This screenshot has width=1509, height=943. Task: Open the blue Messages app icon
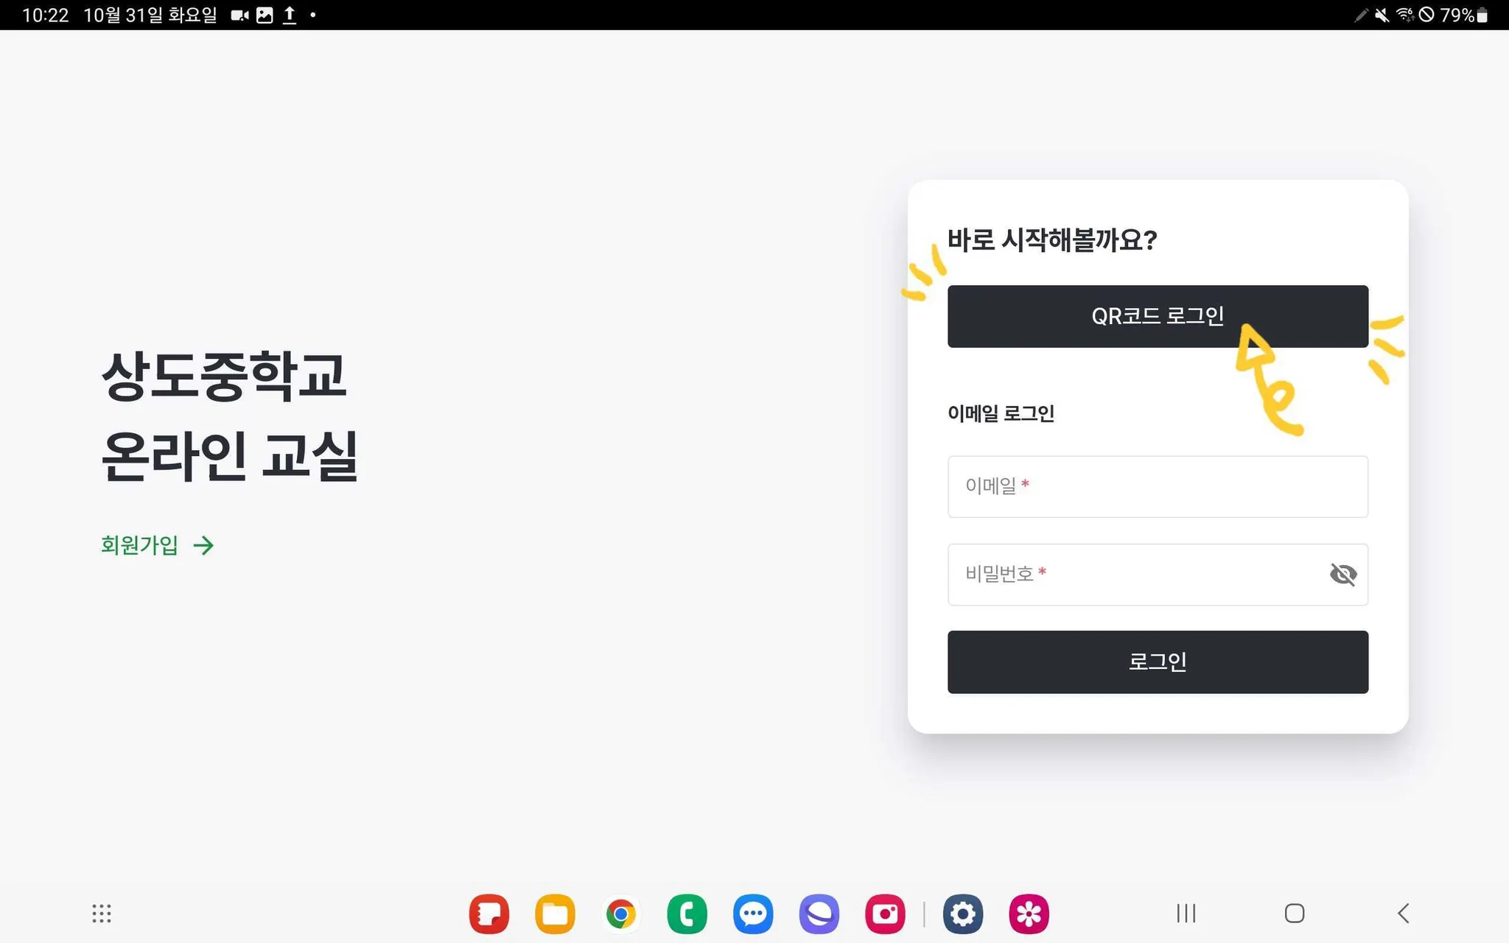click(x=753, y=914)
